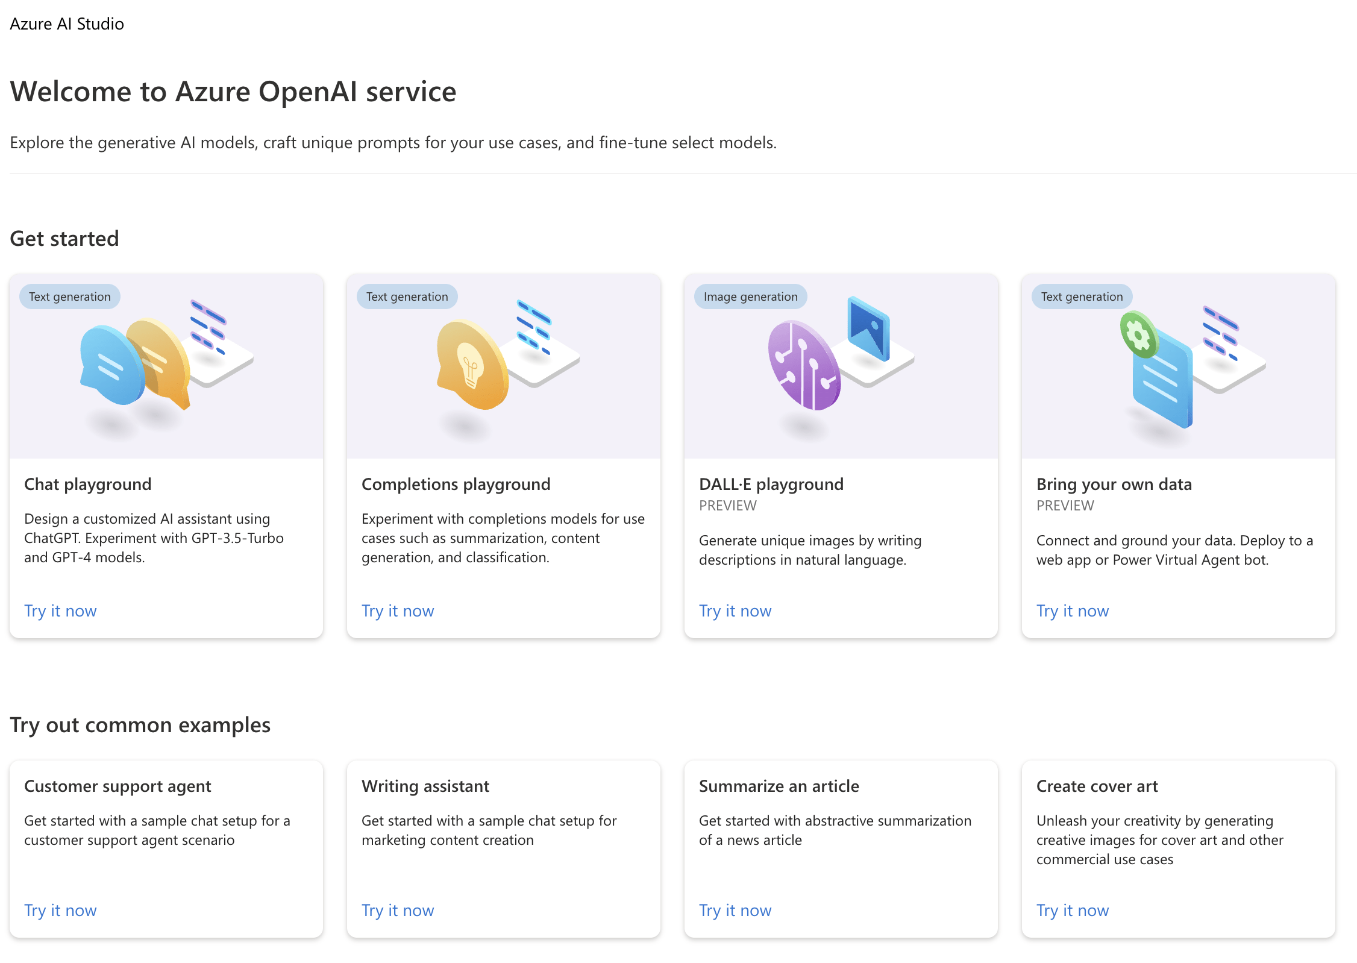Open Try it now under Bring your own data
The image size is (1357, 963).
[1073, 610]
